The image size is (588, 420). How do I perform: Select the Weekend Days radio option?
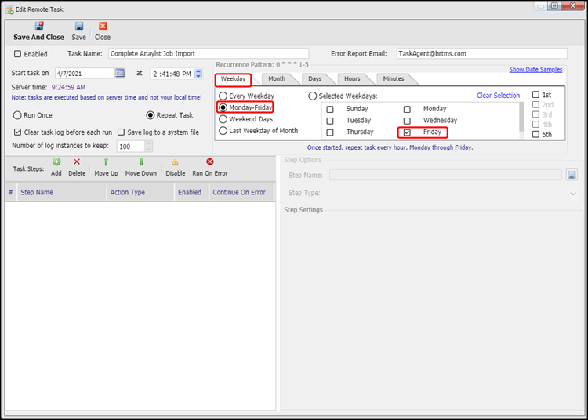coord(223,119)
